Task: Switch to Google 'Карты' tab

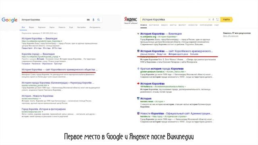Action: point(52,27)
